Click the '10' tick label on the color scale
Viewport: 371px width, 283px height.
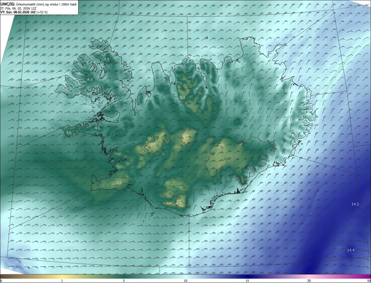pos(185,281)
